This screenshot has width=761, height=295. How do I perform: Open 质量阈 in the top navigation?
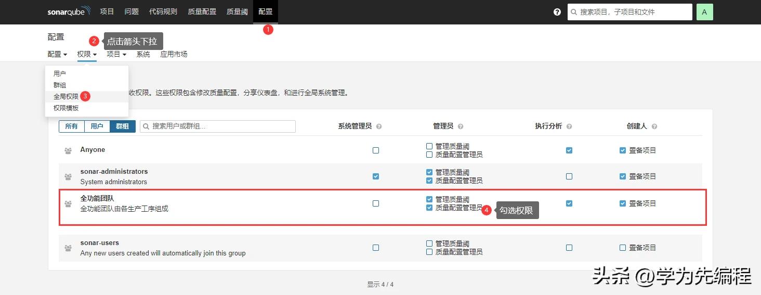[237, 12]
